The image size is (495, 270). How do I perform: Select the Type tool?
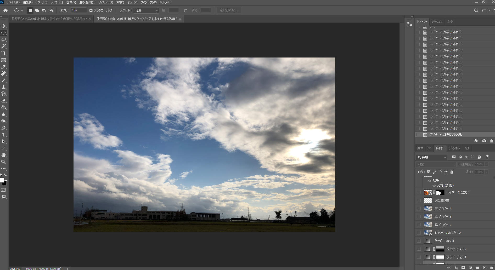point(4,135)
